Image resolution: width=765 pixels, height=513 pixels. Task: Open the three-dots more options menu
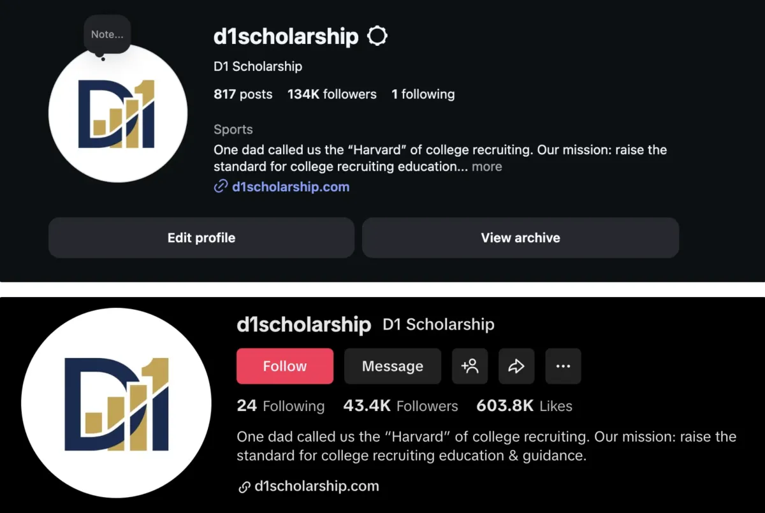coord(563,366)
